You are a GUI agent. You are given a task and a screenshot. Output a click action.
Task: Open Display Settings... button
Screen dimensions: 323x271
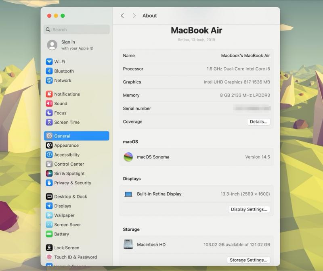[x=249, y=209]
